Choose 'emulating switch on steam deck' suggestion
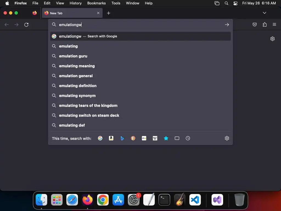The height and width of the screenshot is (211, 281). coord(140,115)
